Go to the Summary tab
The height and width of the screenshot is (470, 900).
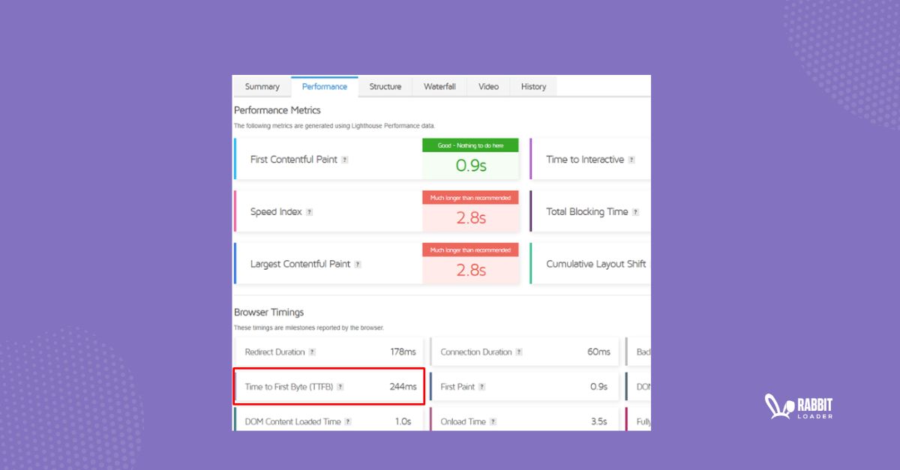[x=262, y=86]
